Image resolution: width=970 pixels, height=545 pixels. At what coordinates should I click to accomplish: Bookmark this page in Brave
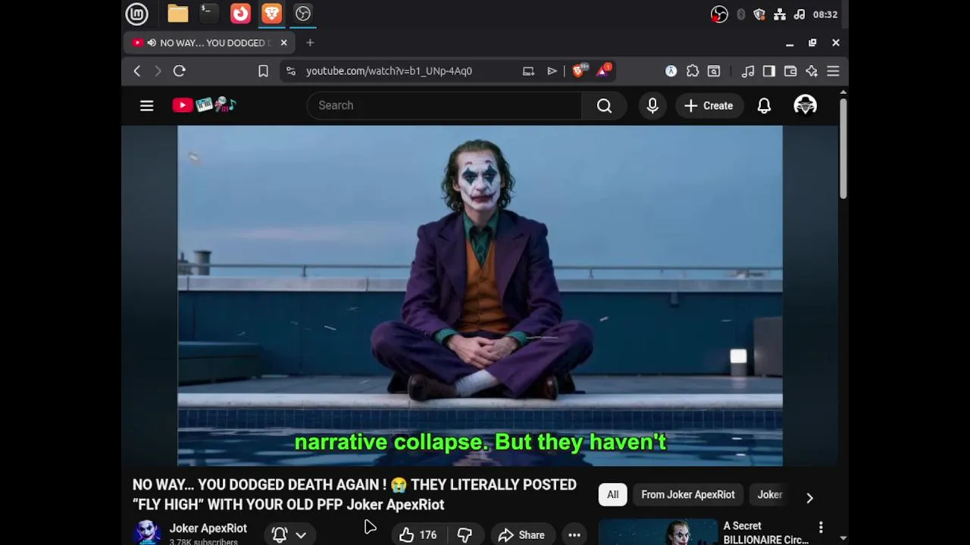(x=263, y=71)
